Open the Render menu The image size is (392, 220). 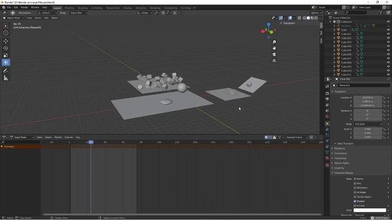[x=24, y=7]
